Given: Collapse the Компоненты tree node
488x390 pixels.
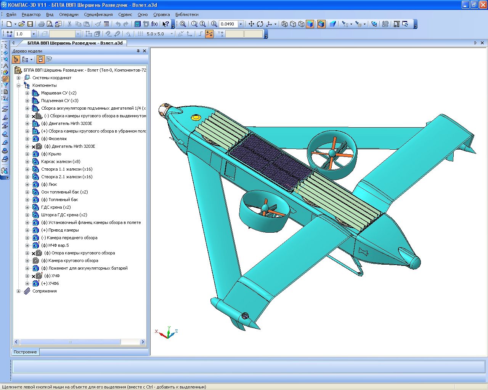Looking at the screenshot, I should pos(18,85).
